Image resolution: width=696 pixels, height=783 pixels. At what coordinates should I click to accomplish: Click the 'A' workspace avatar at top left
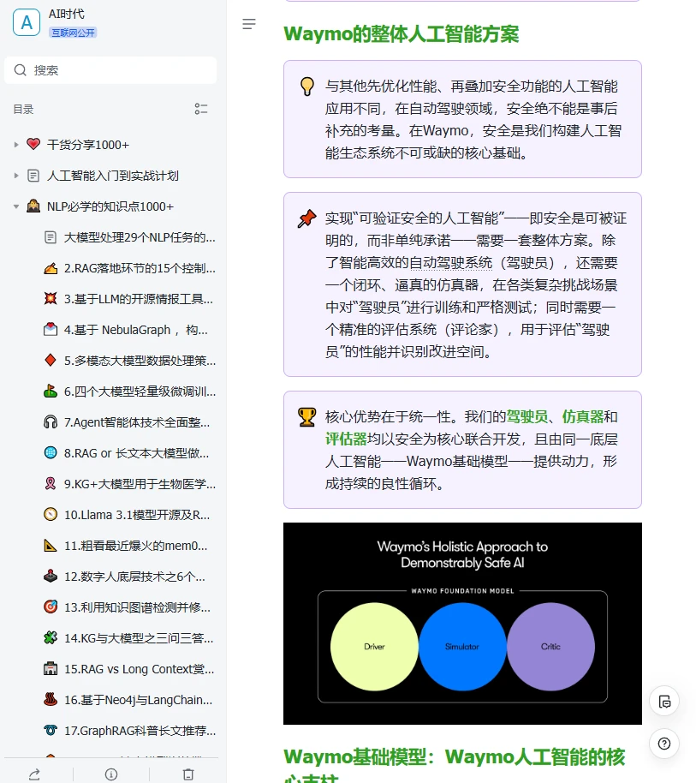pyautogui.click(x=26, y=22)
